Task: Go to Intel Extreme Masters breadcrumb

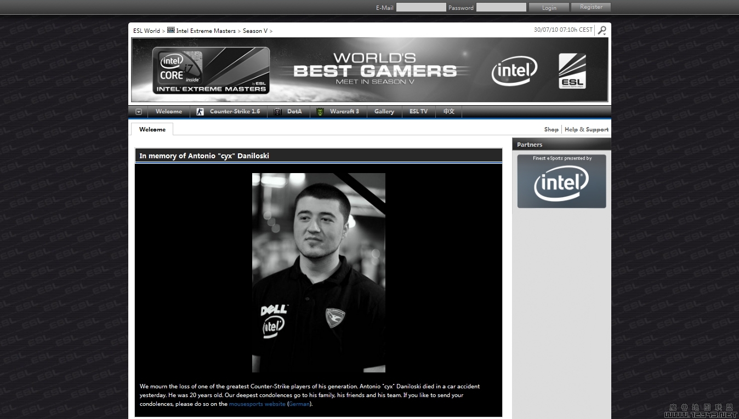Action: pyautogui.click(x=206, y=31)
